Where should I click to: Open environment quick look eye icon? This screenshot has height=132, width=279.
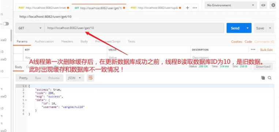pyautogui.click(x=263, y=5)
